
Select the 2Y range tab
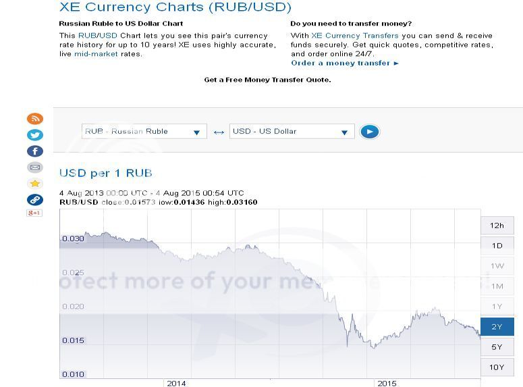click(497, 327)
